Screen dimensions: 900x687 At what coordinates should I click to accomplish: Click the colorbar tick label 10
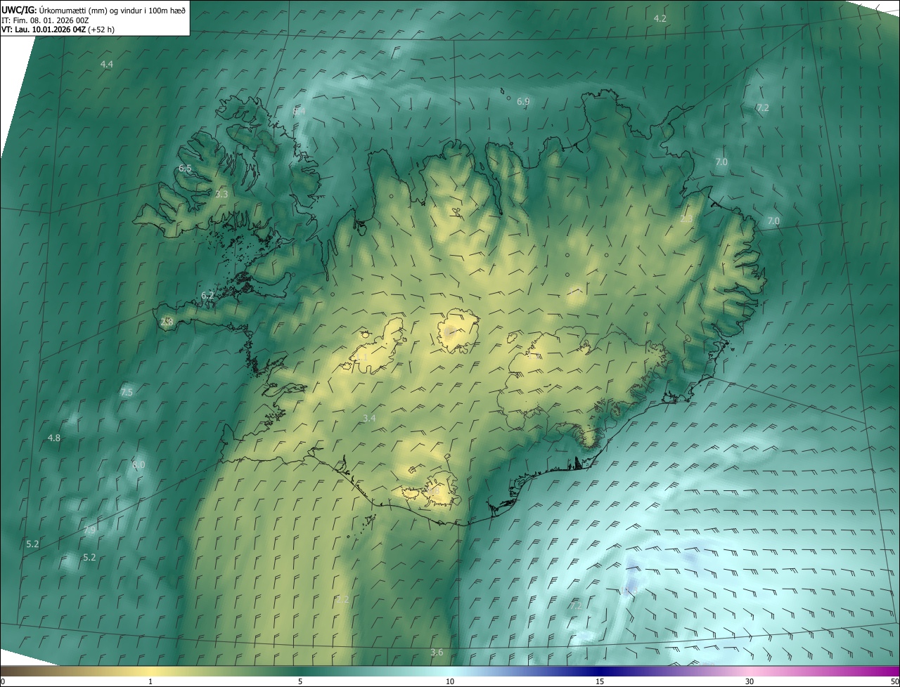click(450, 682)
